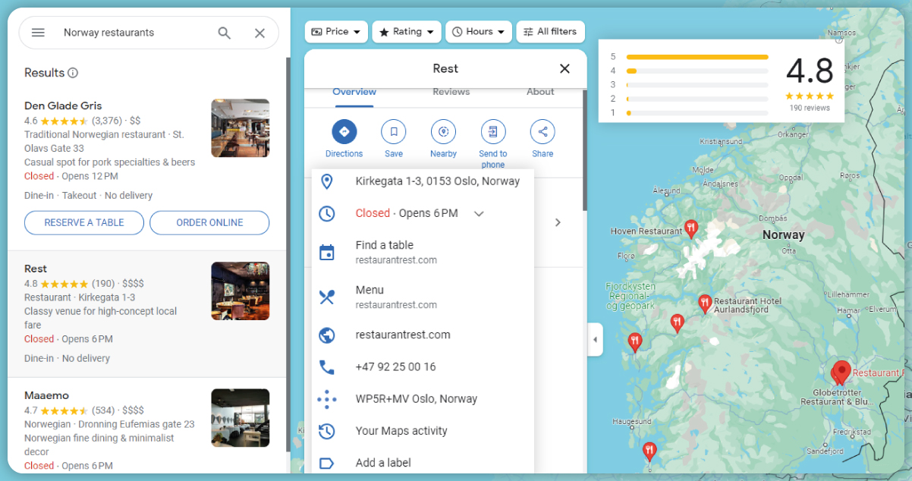Open the hamburger menu in the search box

[38, 33]
